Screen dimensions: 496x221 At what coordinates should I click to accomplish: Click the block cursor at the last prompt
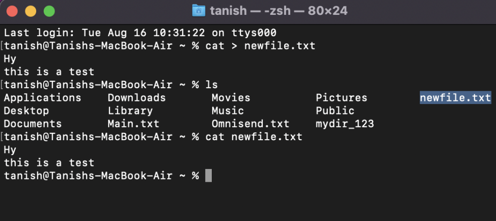pos(208,175)
